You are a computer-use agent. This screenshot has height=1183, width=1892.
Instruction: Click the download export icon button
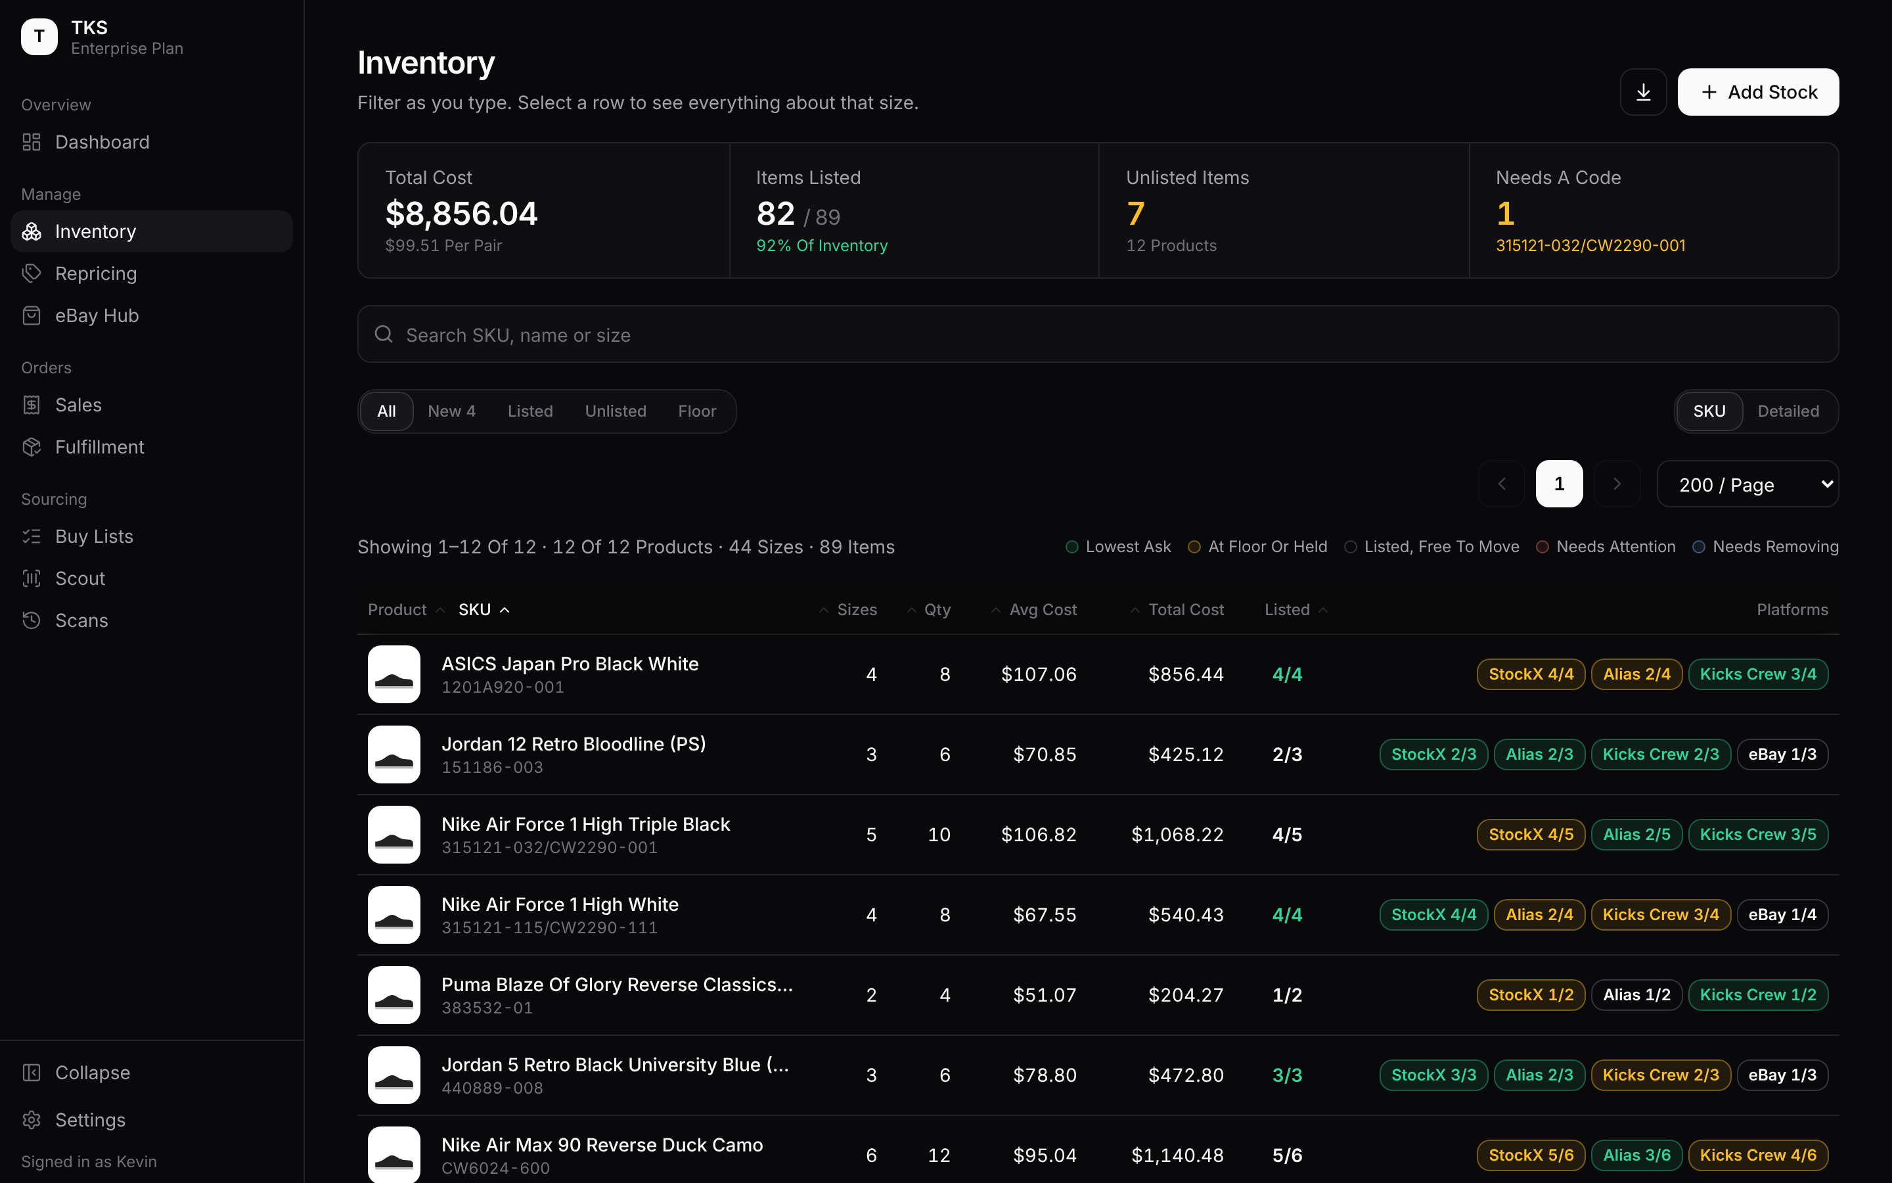pos(1644,92)
